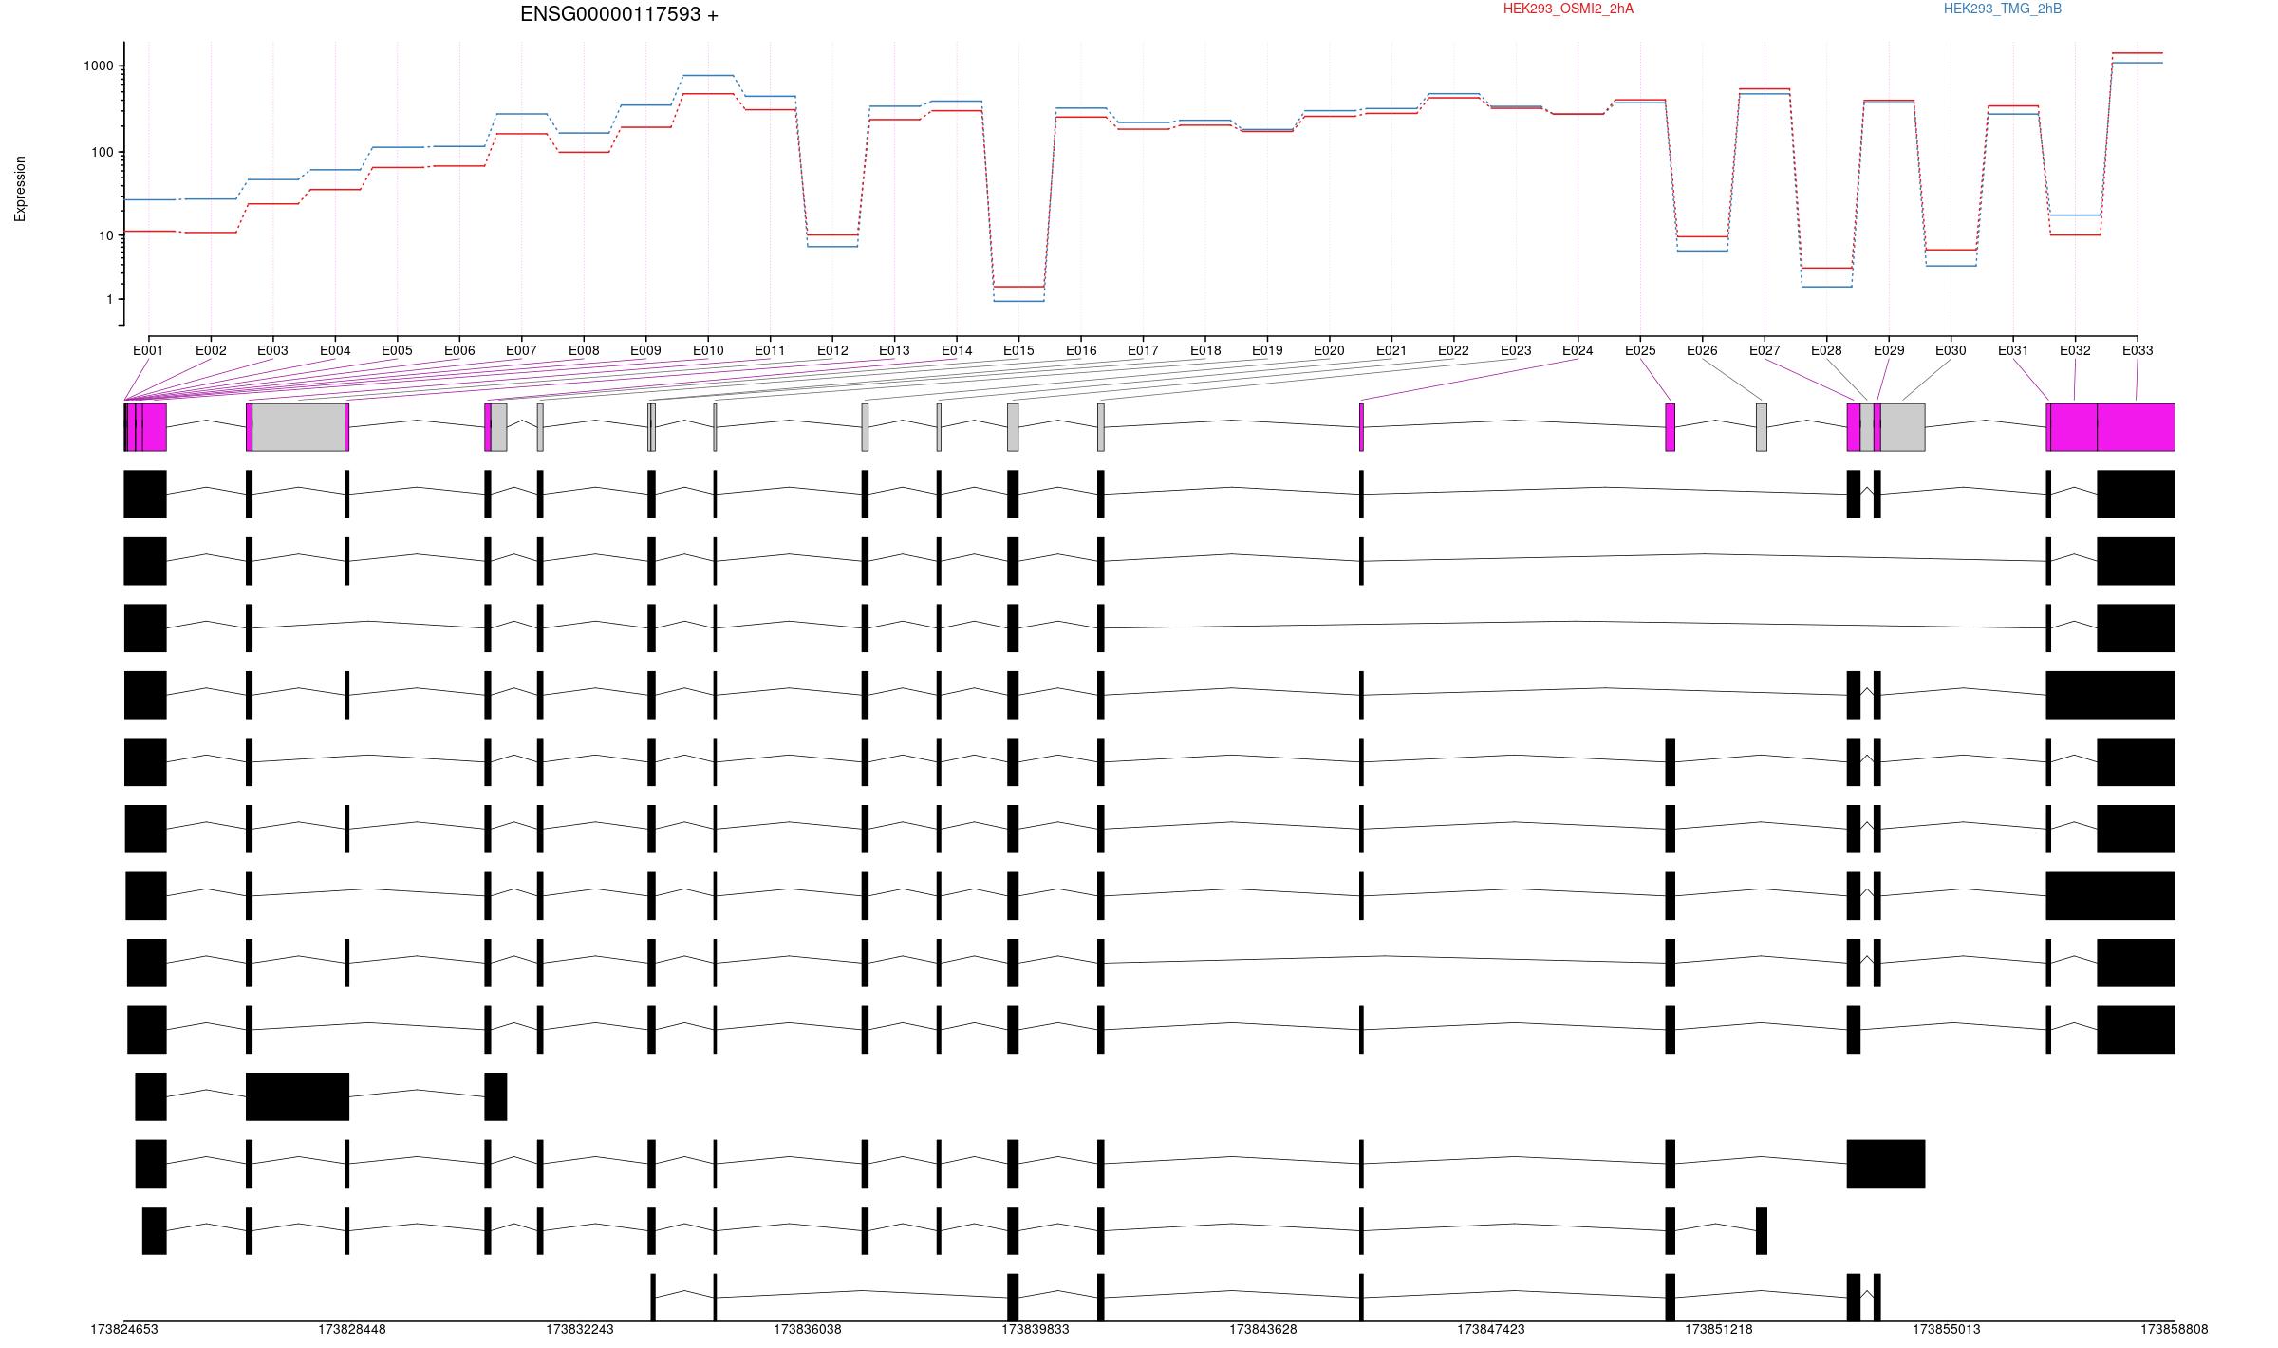Select exon label E009
2278x1348 pixels.
[x=645, y=350]
